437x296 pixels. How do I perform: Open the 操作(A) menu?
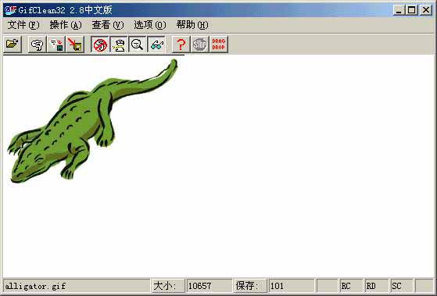(x=66, y=25)
